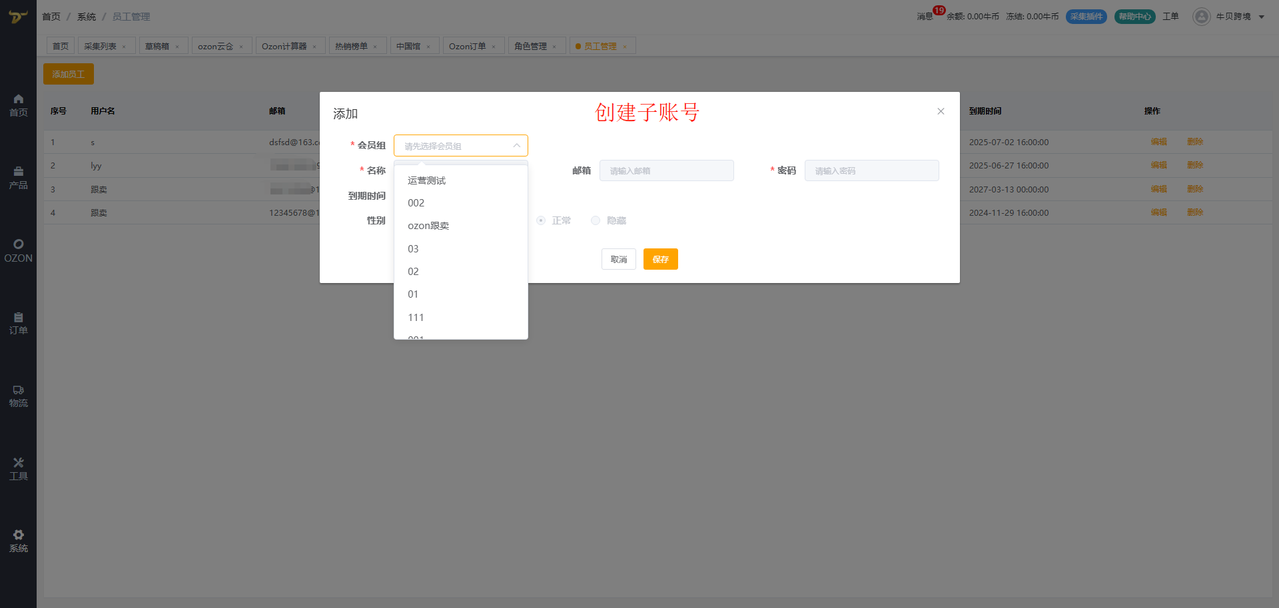Close the 采集列表 tab

124,47
